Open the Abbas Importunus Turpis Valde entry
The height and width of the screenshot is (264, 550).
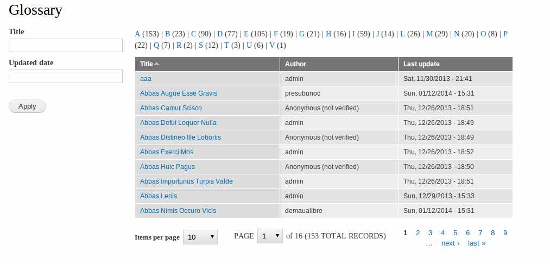pyautogui.click(x=186, y=181)
